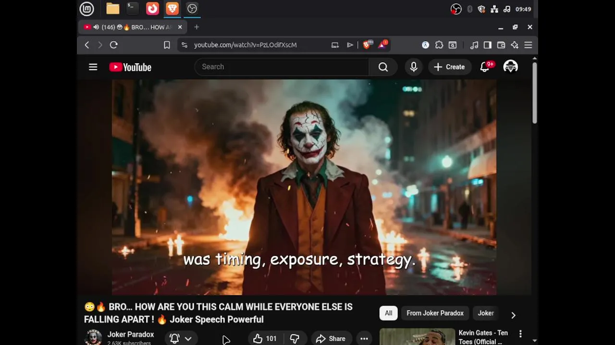Open the account avatar menu

click(x=510, y=67)
